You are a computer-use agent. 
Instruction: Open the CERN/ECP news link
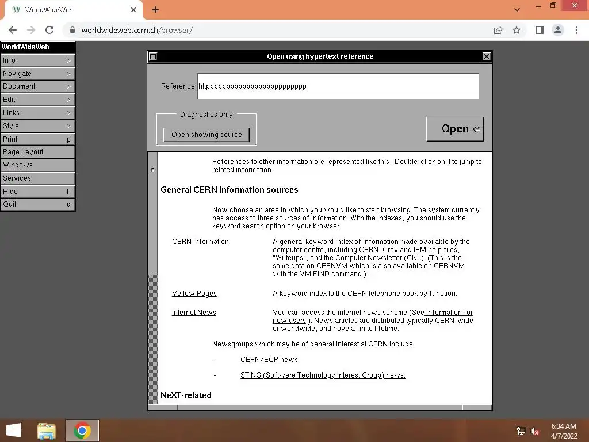click(269, 360)
